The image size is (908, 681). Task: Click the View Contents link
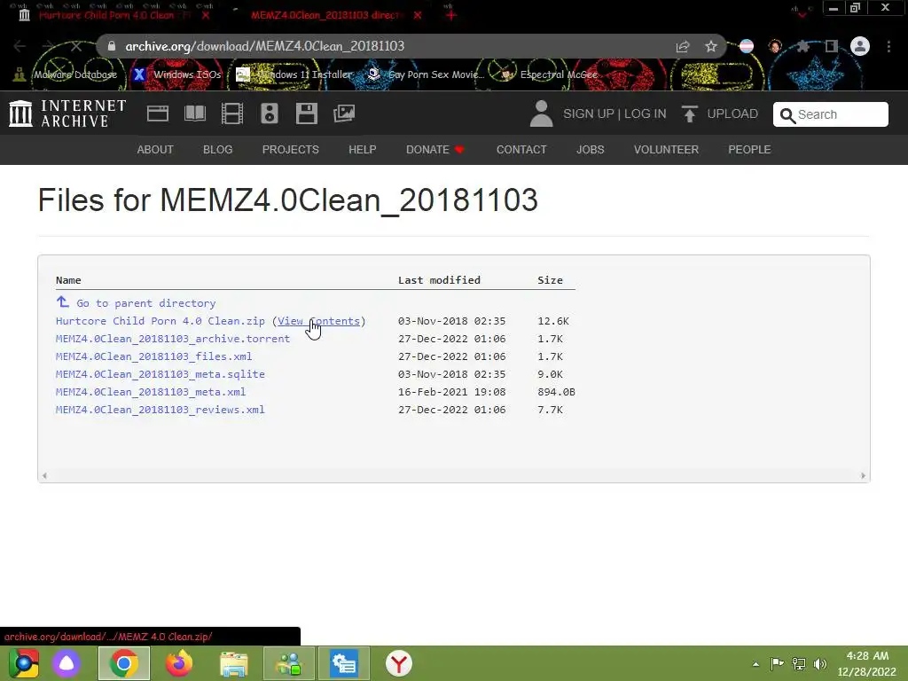click(318, 321)
